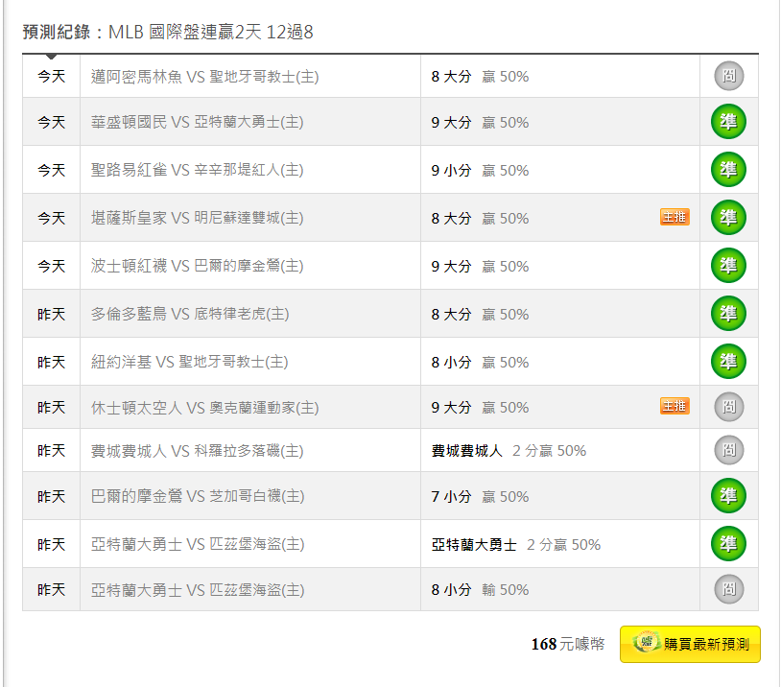The image size is (781, 687).
Task: Click prediction 9 大分 in 華盛頓國民 row
Action: pyautogui.click(x=451, y=123)
